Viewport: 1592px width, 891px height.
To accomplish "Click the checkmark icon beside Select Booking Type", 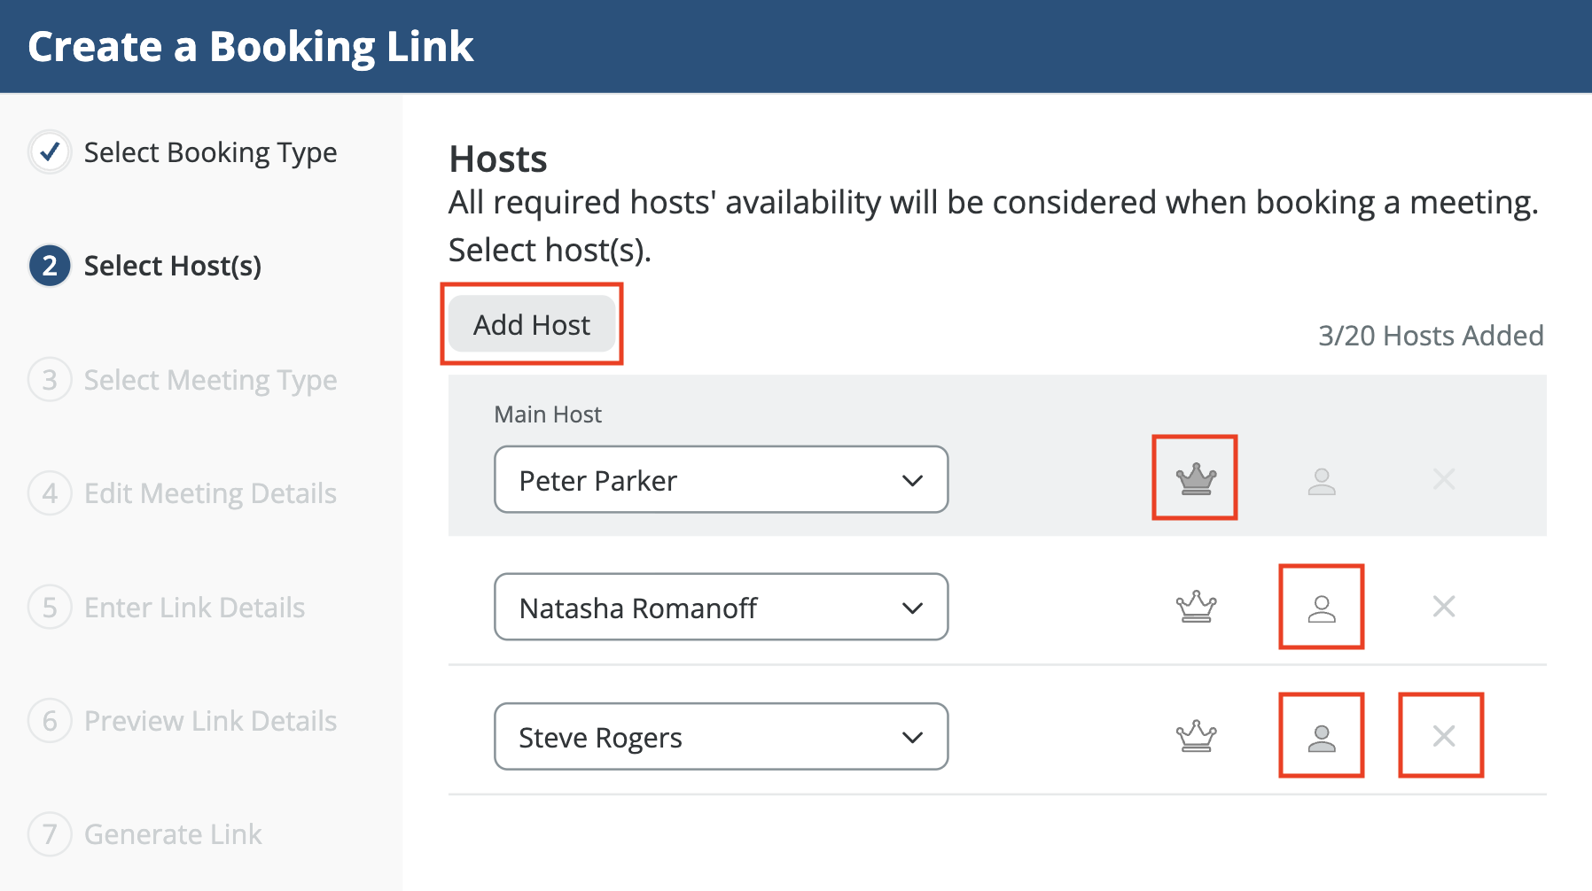I will tap(50, 152).
